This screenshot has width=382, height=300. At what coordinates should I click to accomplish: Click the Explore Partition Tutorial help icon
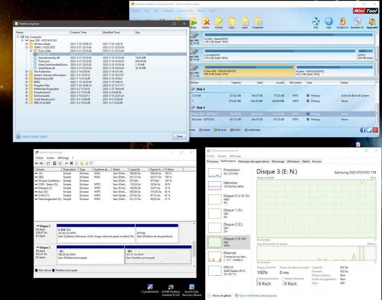[x=18, y=137]
